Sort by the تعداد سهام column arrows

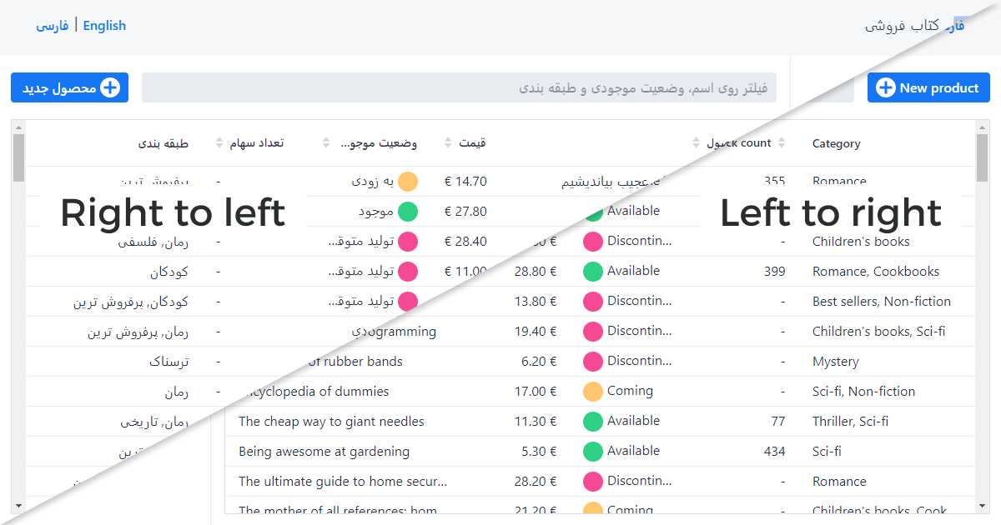point(219,143)
